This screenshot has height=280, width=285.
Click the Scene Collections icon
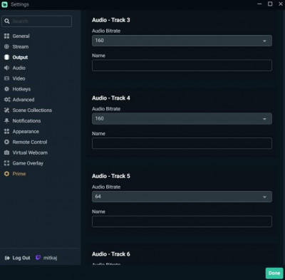tap(6, 110)
